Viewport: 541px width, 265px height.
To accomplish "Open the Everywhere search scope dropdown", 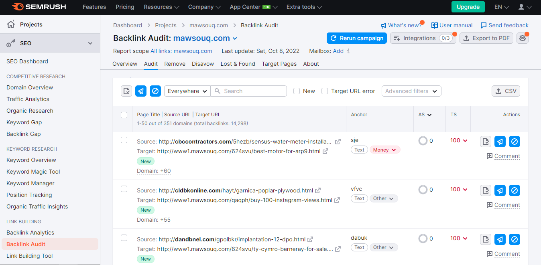I will point(187,91).
